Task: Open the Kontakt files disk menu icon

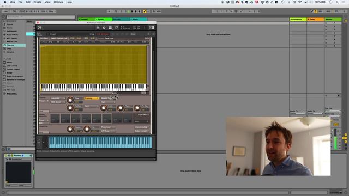Action: point(98,28)
